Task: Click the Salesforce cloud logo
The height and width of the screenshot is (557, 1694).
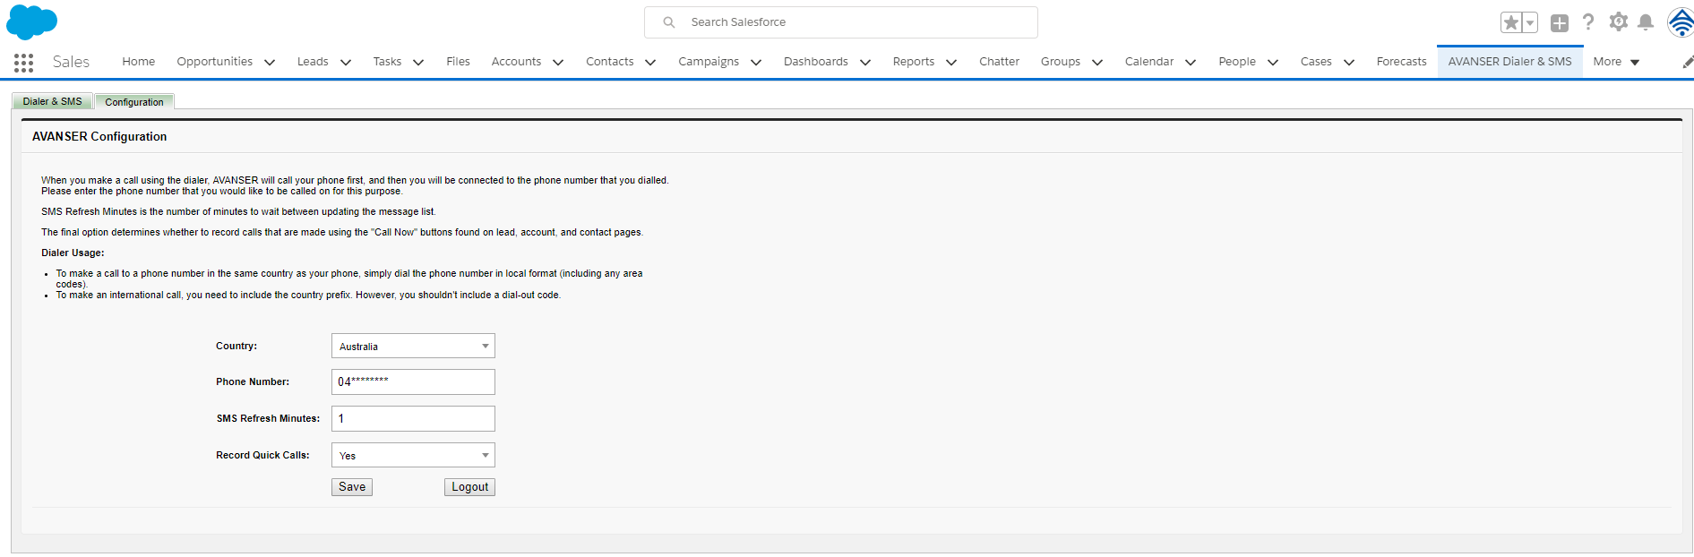Action: [x=31, y=21]
